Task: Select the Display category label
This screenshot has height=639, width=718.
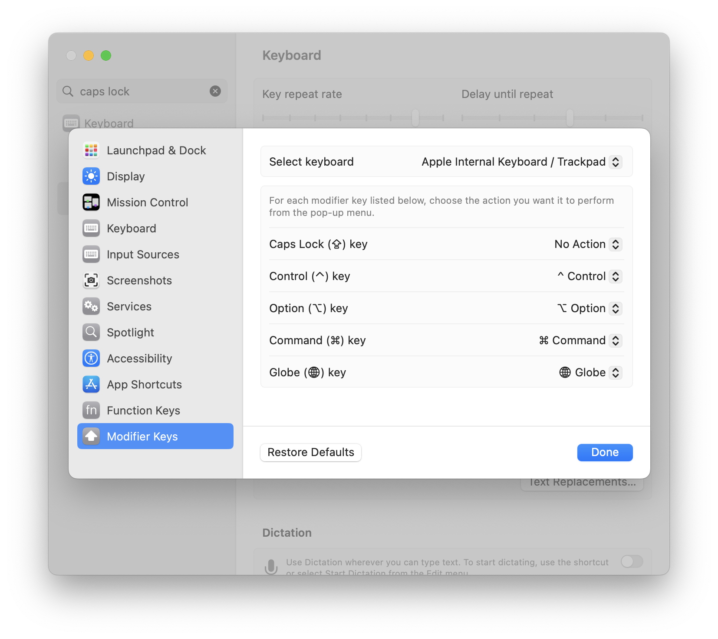Action: (x=126, y=176)
